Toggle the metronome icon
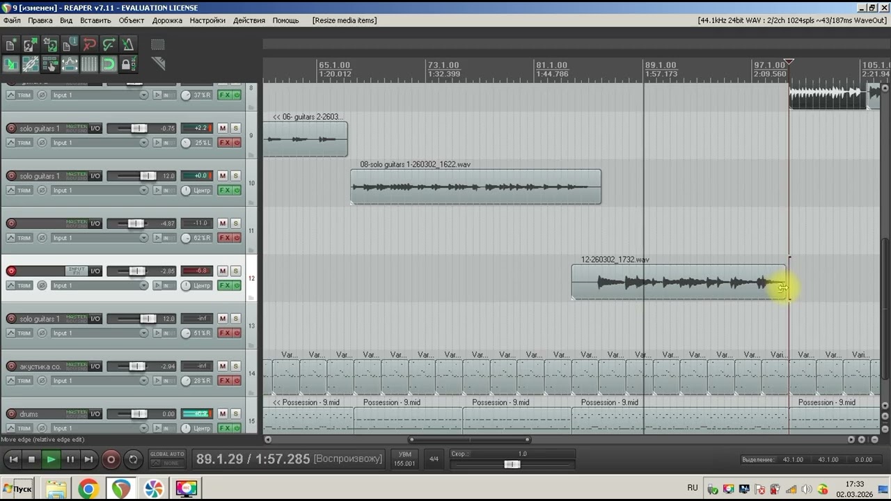This screenshot has height=501, width=891. [128, 45]
